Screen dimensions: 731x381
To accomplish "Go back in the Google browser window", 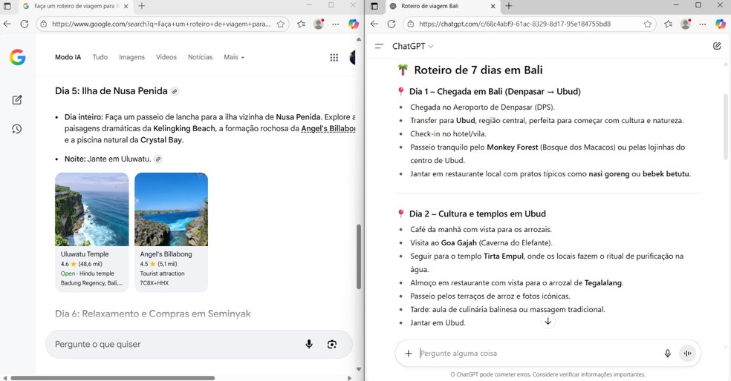I will [x=7, y=24].
